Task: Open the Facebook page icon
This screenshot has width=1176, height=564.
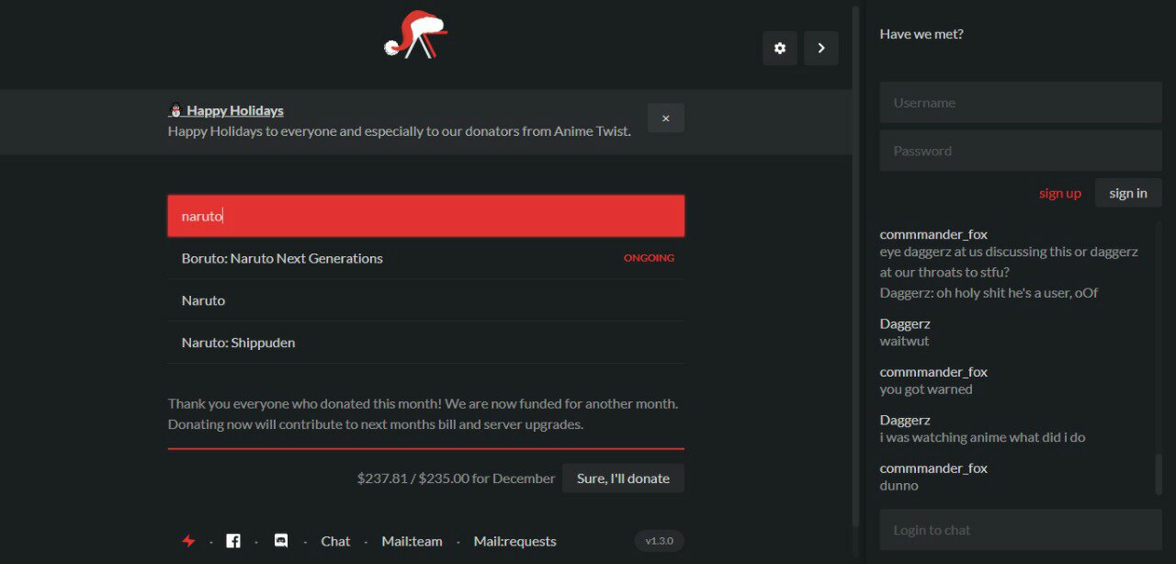Action: [x=233, y=541]
